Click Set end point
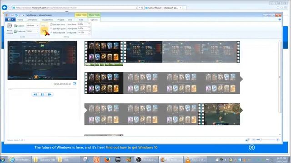This screenshot has height=163, width=291. pyautogui.click(x=58, y=33)
